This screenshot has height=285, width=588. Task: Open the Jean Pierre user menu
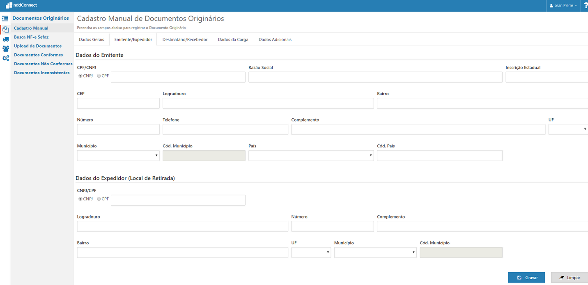coord(563,5)
